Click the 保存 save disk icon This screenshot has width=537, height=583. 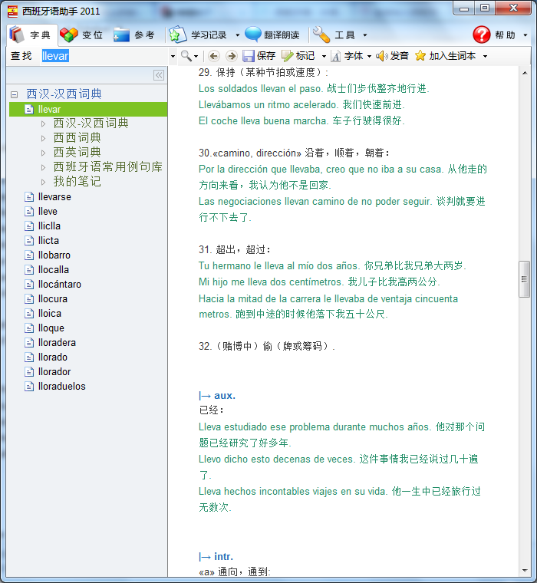pos(248,56)
